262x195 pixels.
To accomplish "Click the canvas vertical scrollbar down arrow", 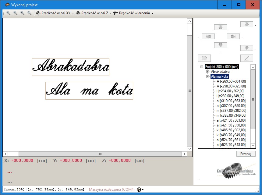I will tap(189, 149).
